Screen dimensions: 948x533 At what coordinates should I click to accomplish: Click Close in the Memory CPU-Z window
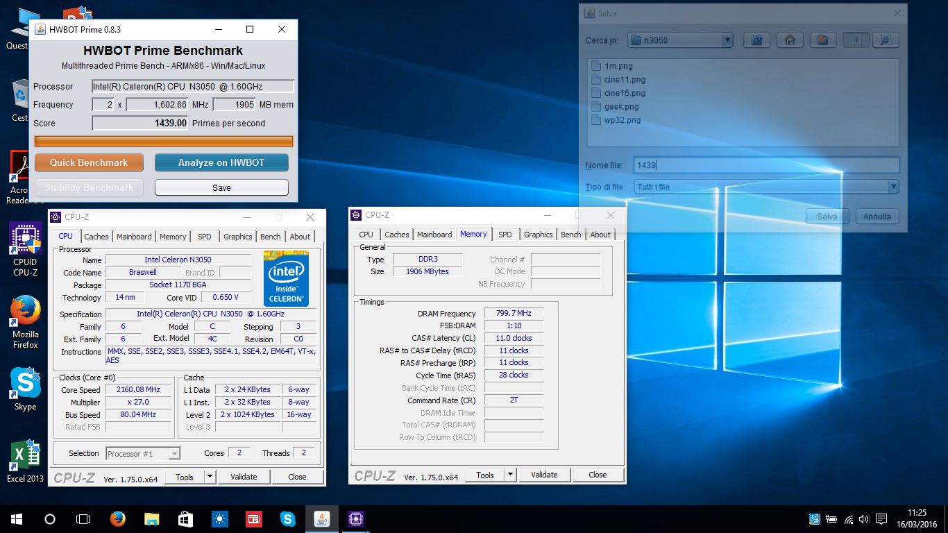598,475
